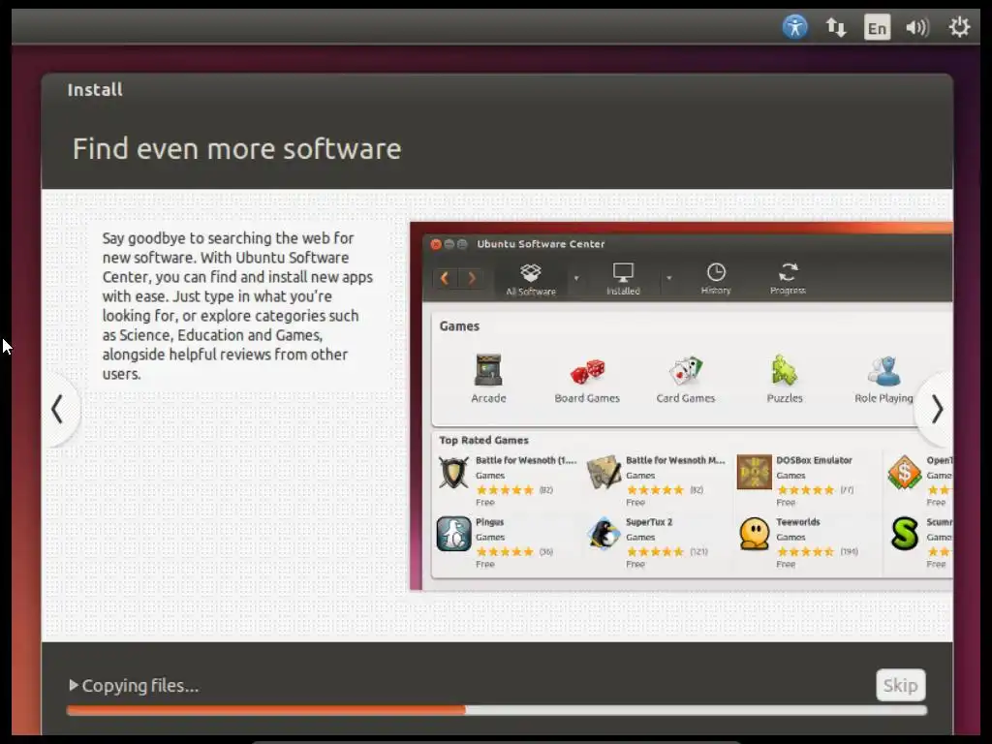Screen dimensions: 992x744
Task: Click the Games section heading
Action: click(x=459, y=325)
